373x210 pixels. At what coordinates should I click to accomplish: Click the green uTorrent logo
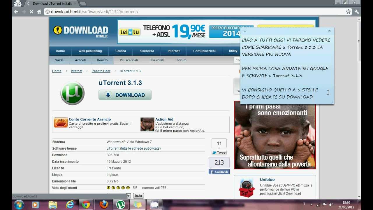pyautogui.click(x=72, y=93)
